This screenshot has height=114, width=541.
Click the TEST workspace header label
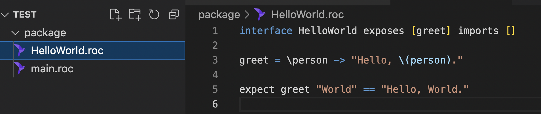(x=25, y=14)
